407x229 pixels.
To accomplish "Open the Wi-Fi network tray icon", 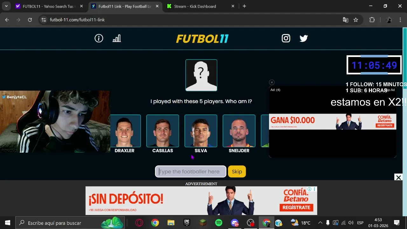I will (x=343, y=223).
